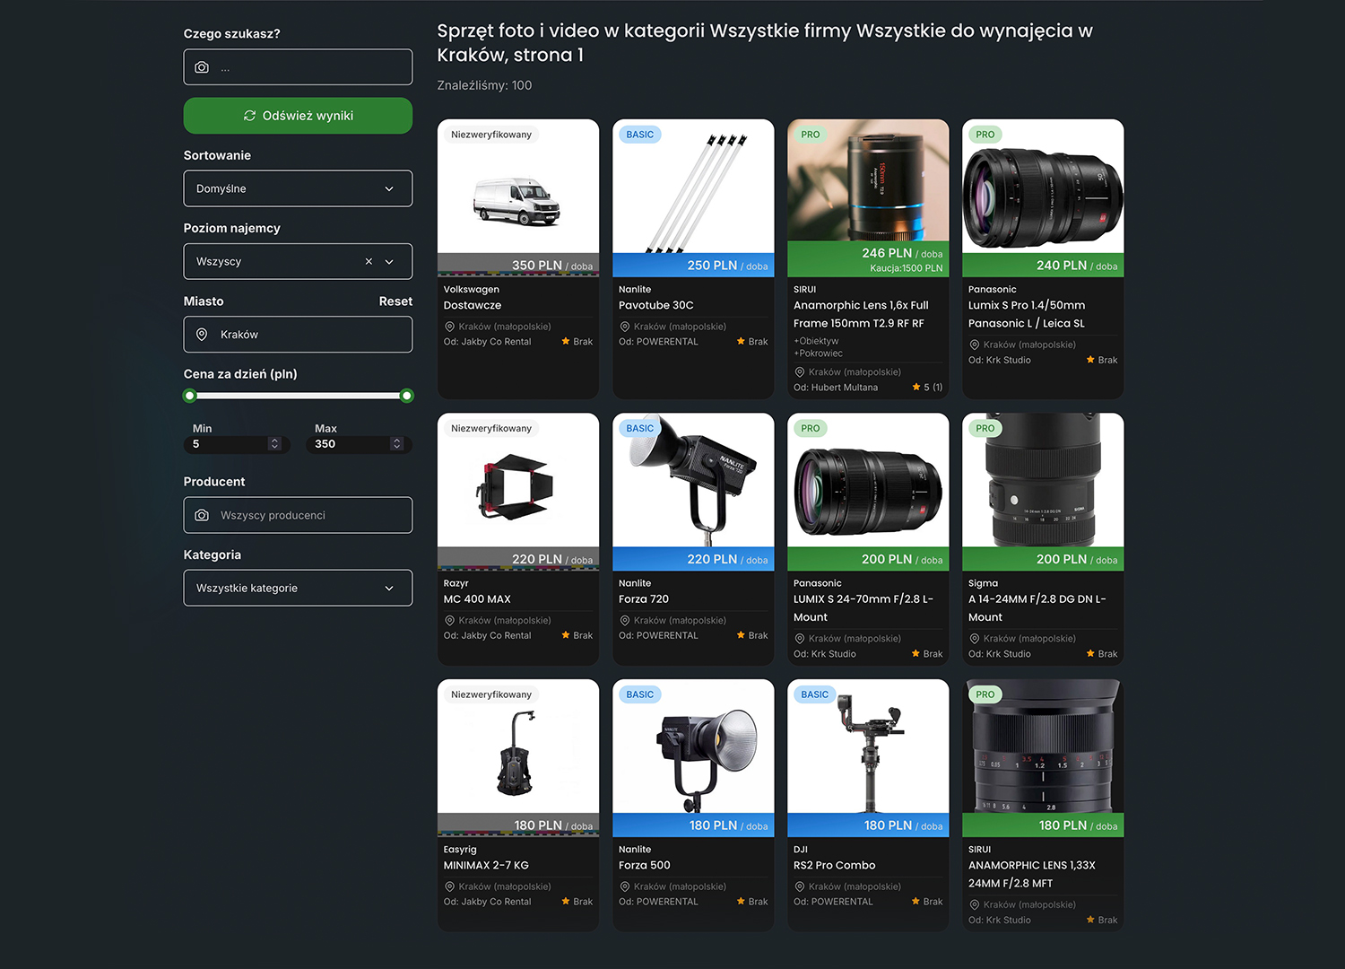Click the camera icon in search field
Screen dimensions: 1345x969
202,67
